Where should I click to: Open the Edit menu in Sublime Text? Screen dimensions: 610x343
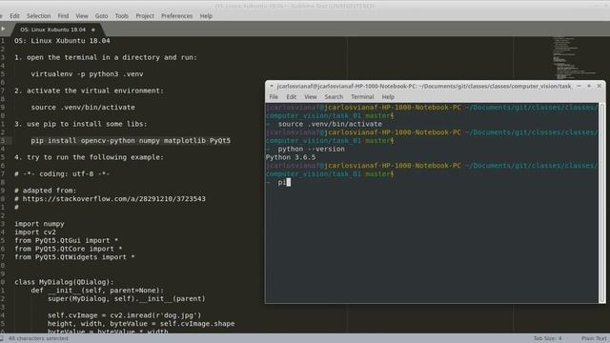point(15,16)
